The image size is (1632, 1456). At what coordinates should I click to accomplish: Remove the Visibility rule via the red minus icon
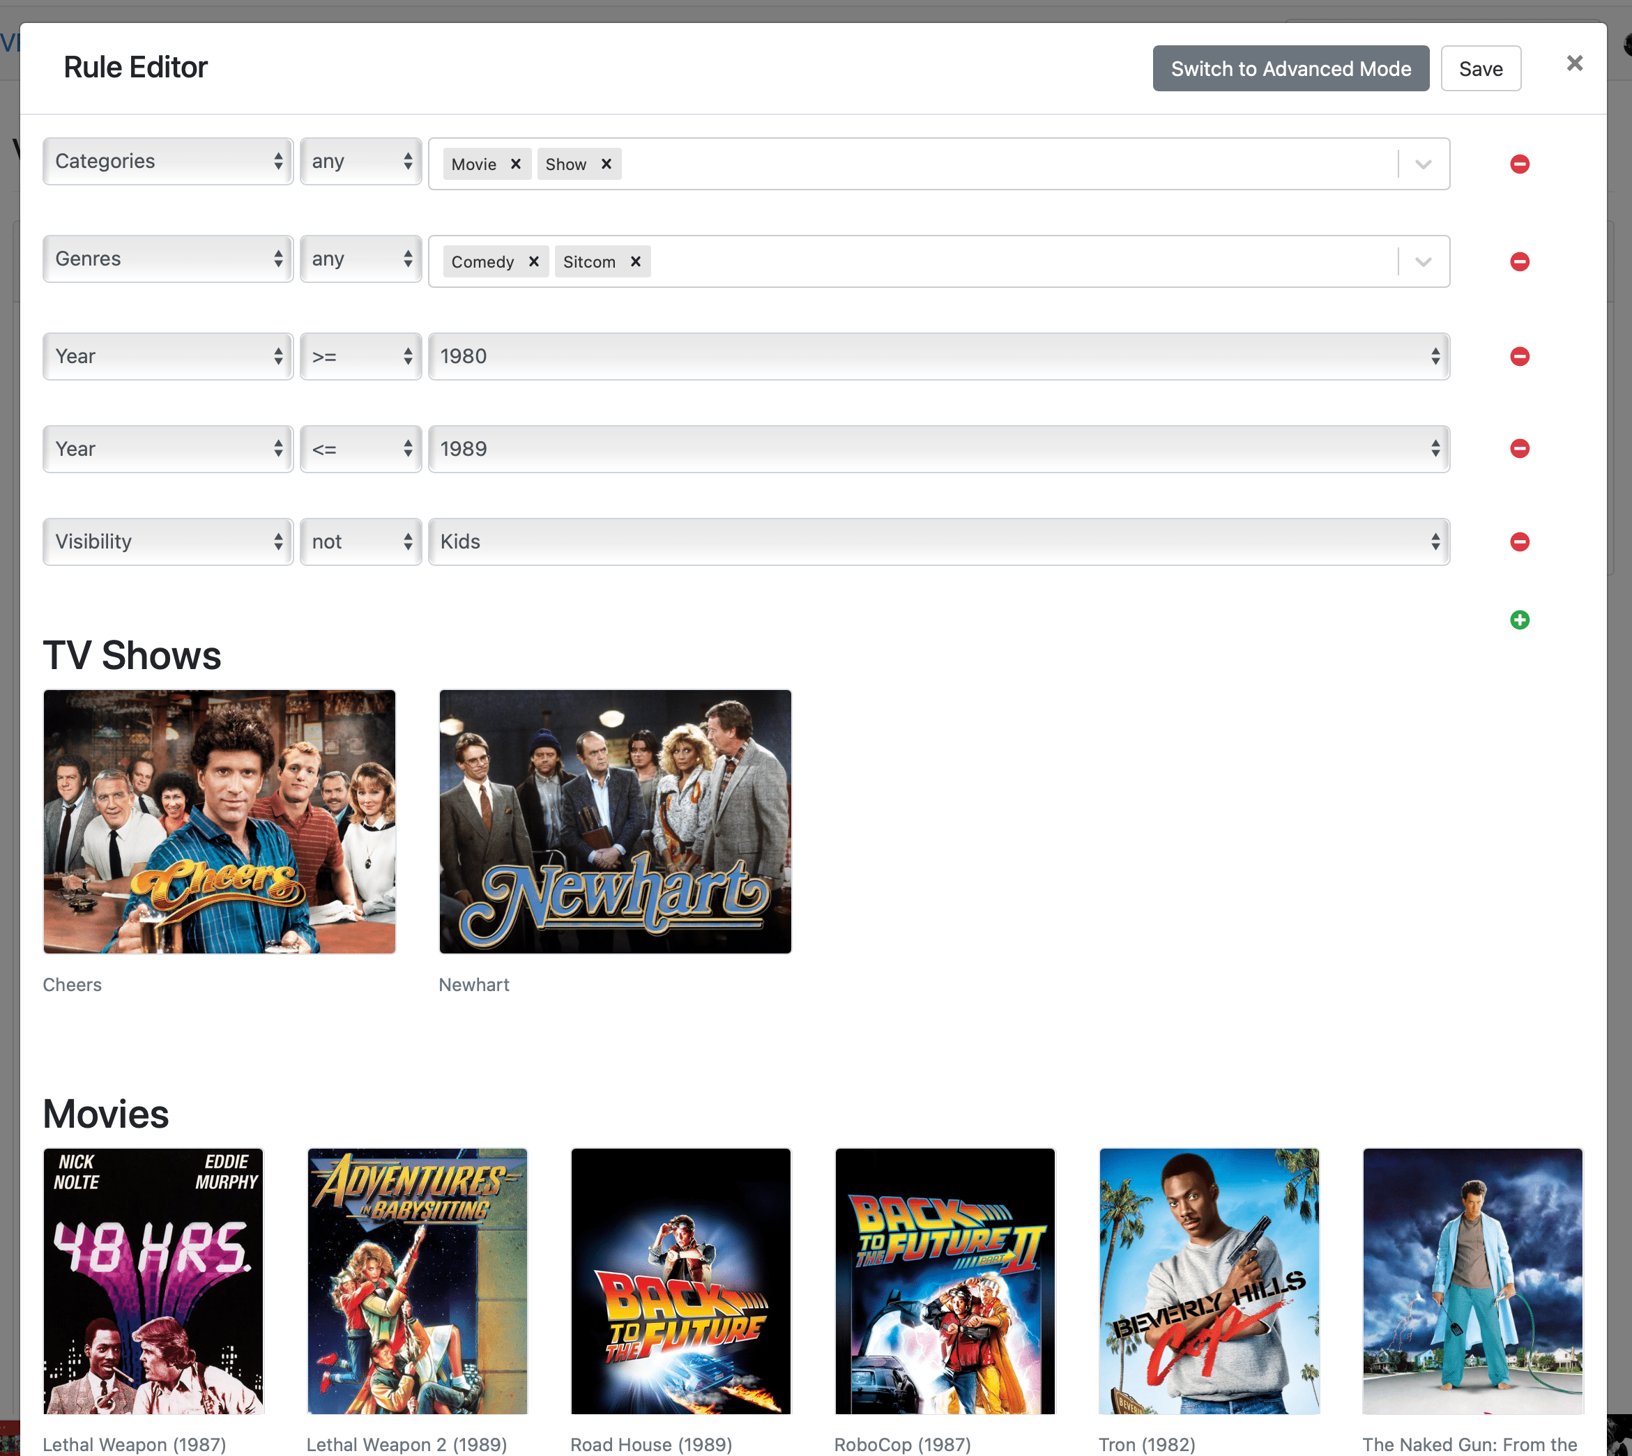tap(1519, 542)
